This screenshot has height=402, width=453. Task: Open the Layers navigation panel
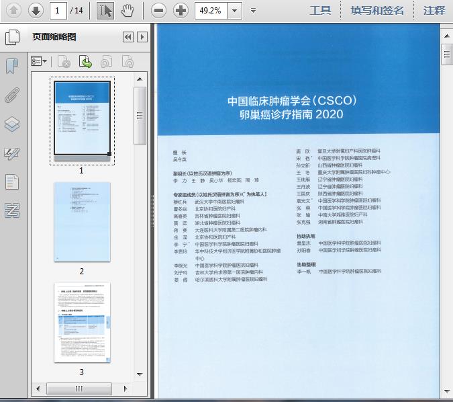pos(12,124)
